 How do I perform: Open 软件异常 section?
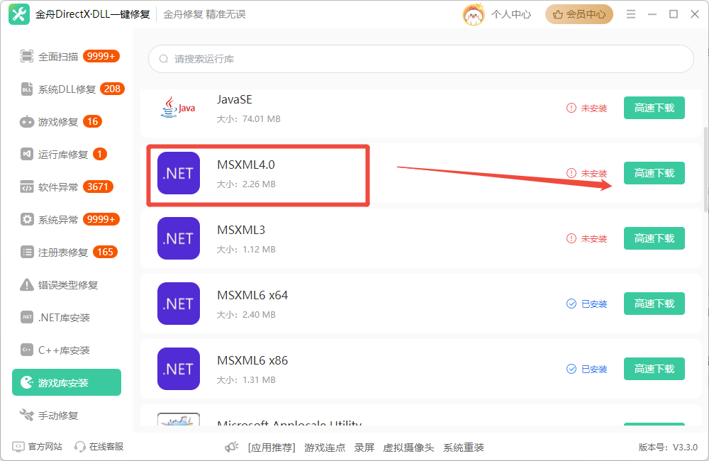pos(67,187)
